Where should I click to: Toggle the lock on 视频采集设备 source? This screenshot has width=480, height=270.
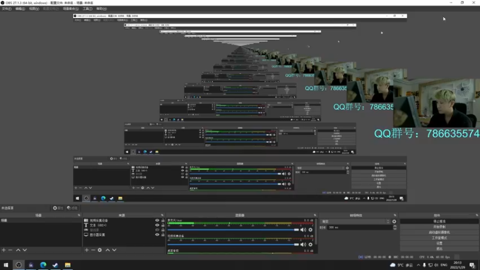163,220
